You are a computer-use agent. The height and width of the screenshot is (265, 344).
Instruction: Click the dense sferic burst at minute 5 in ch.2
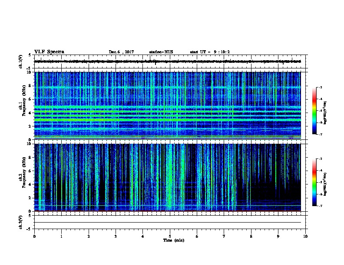point(170,178)
